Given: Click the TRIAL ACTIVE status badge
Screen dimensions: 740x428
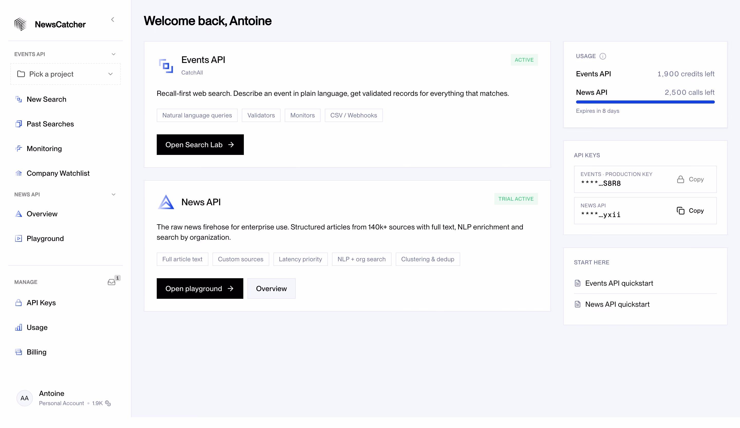Looking at the screenshot, I should pos(516,199).
